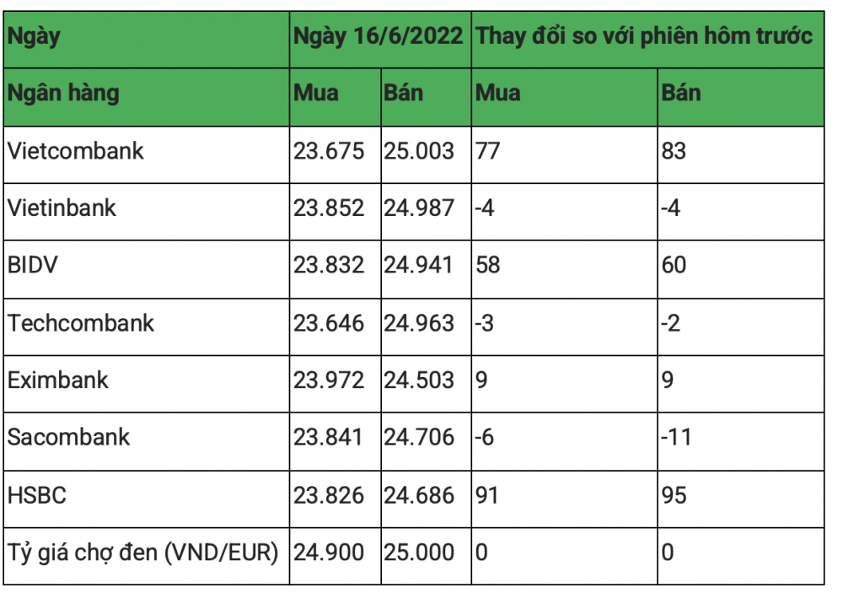843x593 pixels.
Task: Click the Vietcombank row label
Action: [x=75, y=151]
